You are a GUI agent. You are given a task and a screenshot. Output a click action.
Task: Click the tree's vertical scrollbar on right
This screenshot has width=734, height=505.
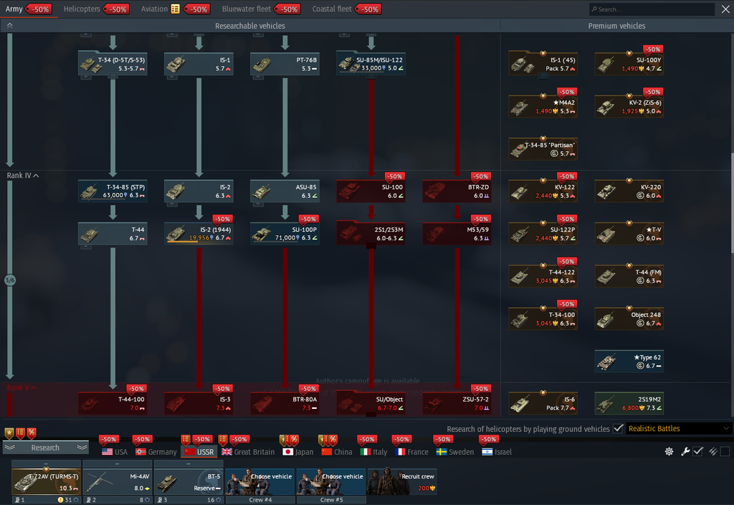[732, 203]
